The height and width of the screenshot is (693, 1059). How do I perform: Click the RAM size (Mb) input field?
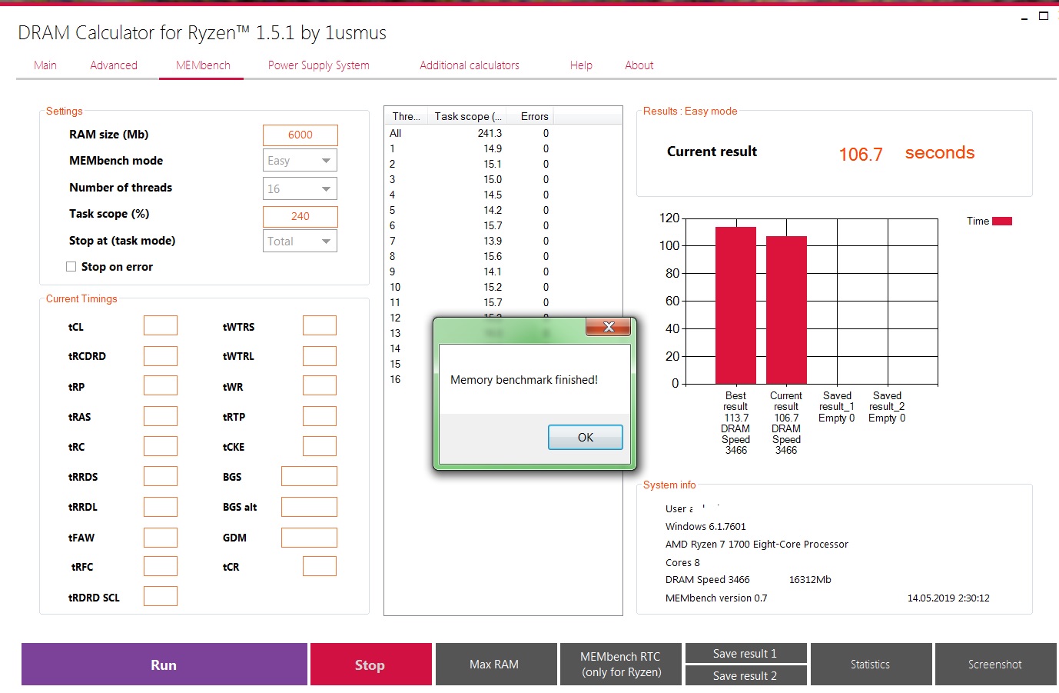point(300,135)
